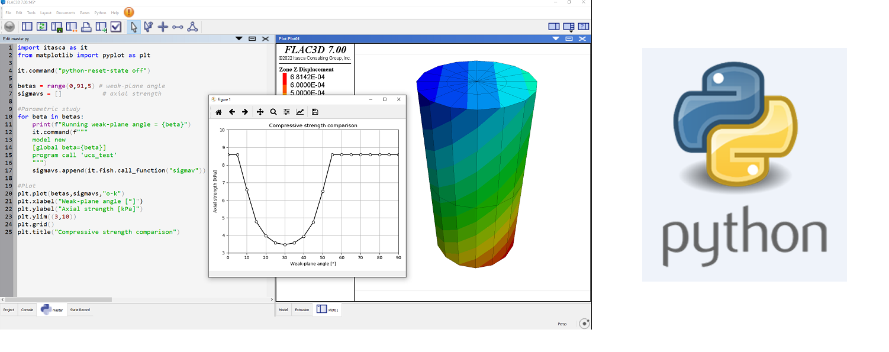The image size is (889, 352).
Task: Open subplot configuration sliders in Figure 1
Action: (286, 112)
